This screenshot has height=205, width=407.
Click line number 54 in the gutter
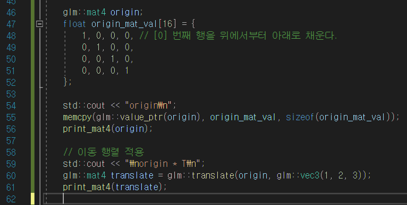click(11, 105)
